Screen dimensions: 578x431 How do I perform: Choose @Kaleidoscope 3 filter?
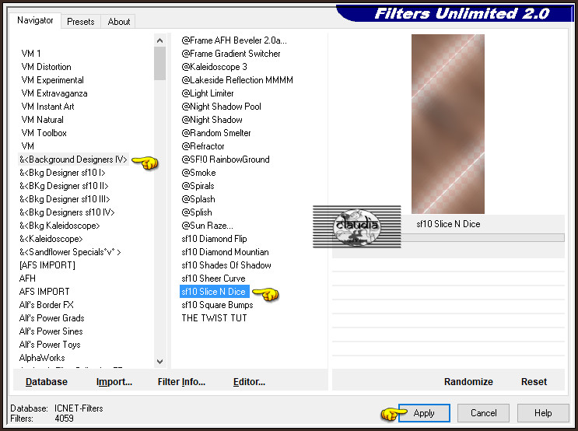(214, 67)
